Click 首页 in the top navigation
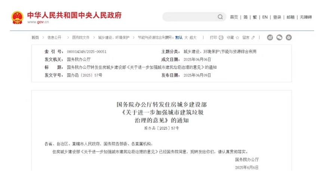The image size is (316, 177). [234, 17]
